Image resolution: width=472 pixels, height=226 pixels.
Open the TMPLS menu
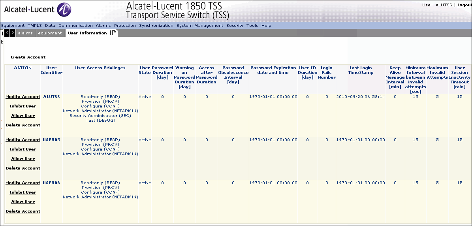point(35,26)
